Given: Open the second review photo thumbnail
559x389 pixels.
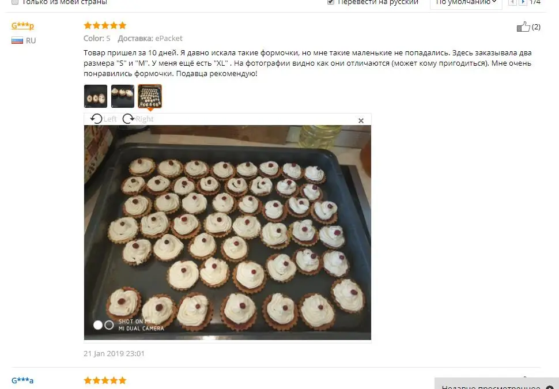Looking at the screenshot, I should click(123, 96).
